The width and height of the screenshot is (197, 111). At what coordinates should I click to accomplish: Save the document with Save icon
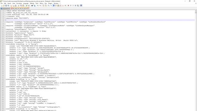(6, 6)
